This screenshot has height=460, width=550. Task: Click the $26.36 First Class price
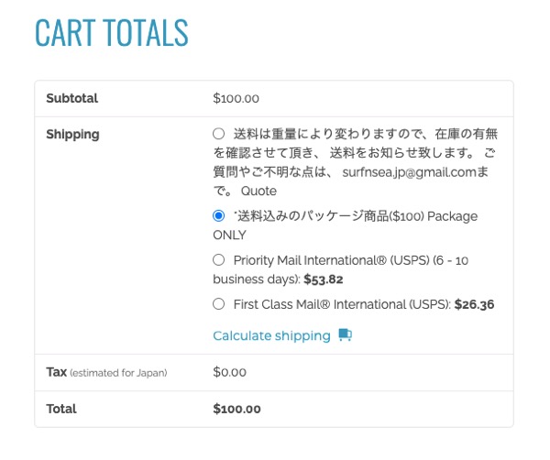click(474, 304)
